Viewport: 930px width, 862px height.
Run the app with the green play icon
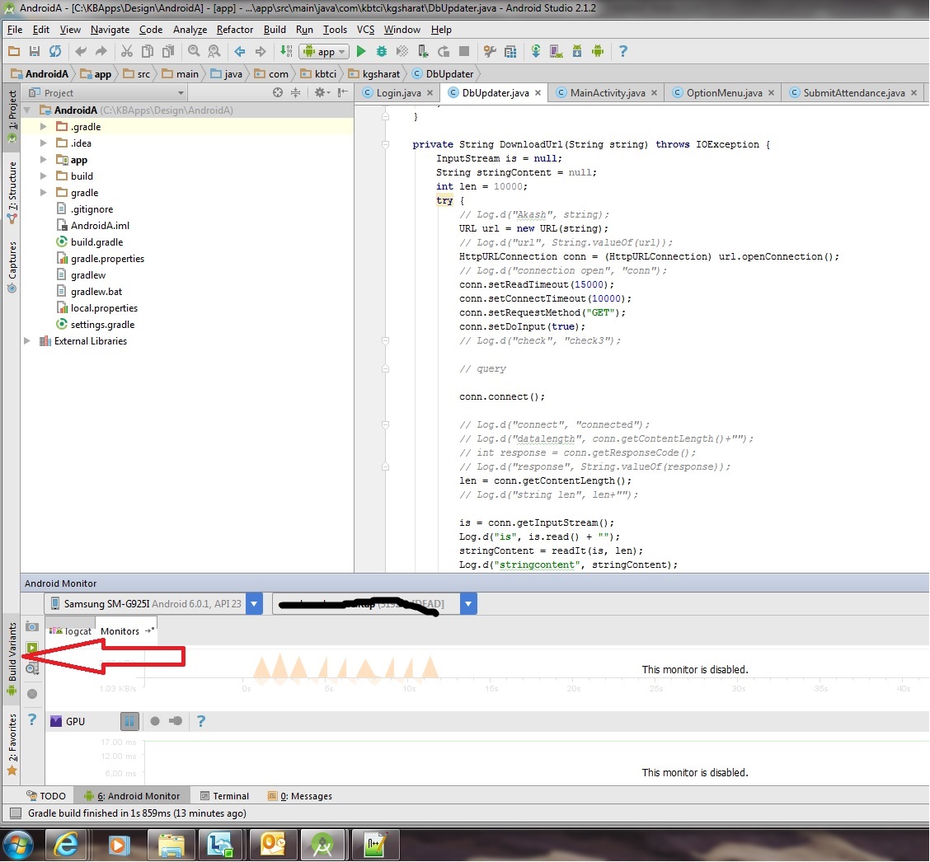[360, 52]
